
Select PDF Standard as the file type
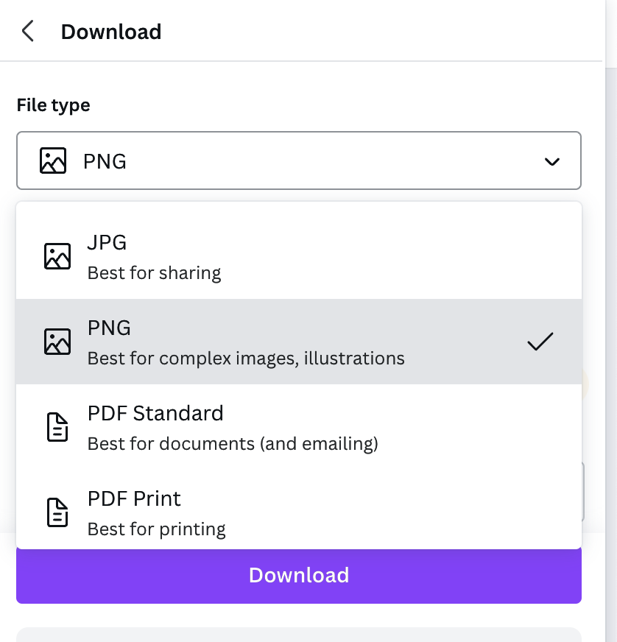pos(299,427)
